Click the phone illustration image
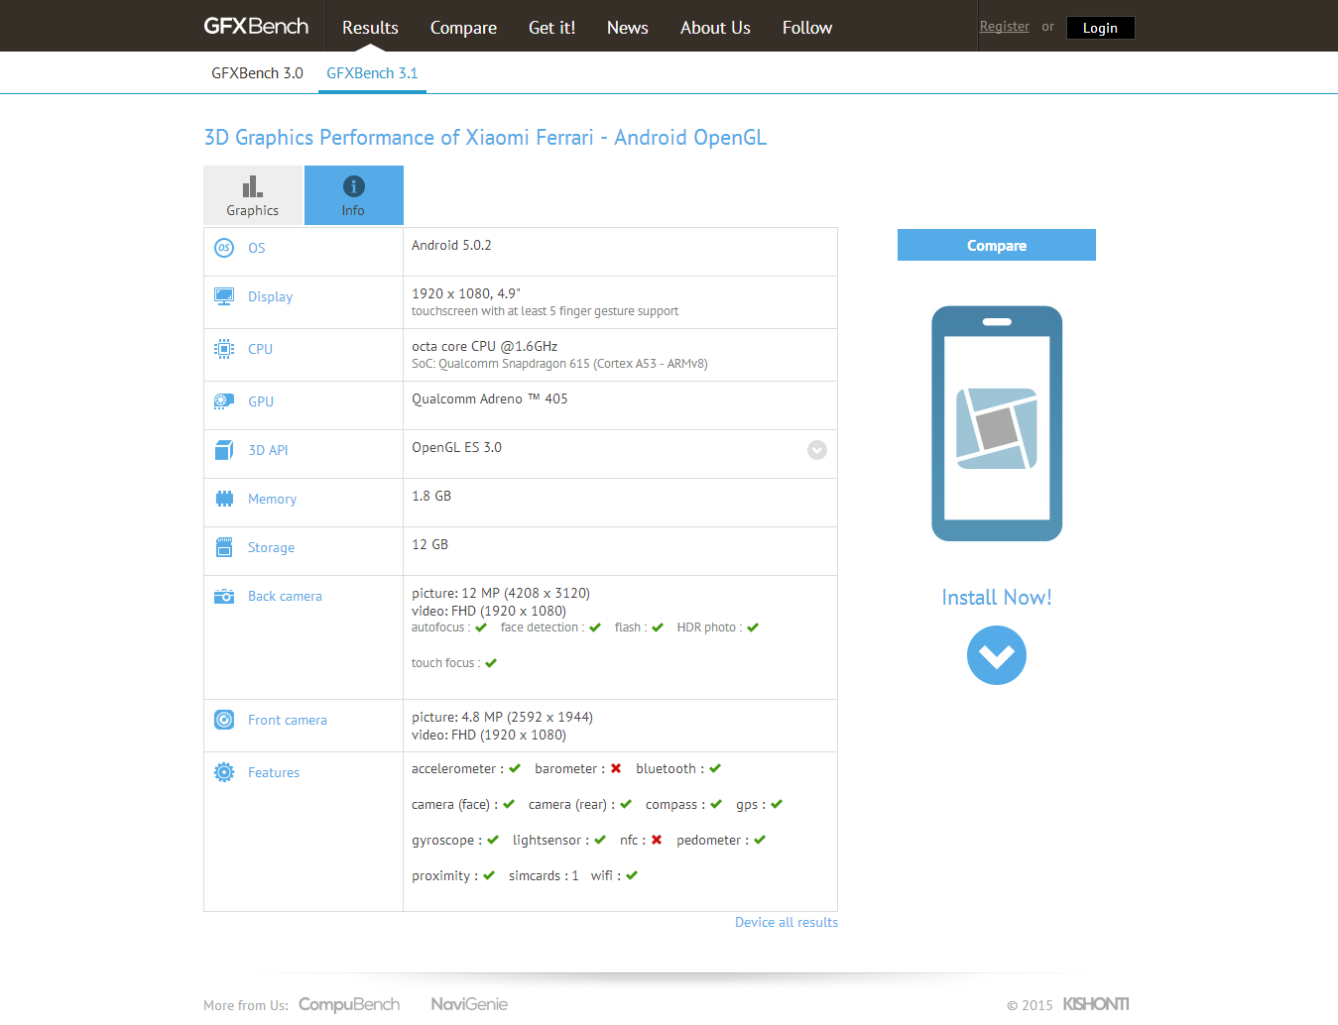1338x1025 pixels. tap(997, 423)
